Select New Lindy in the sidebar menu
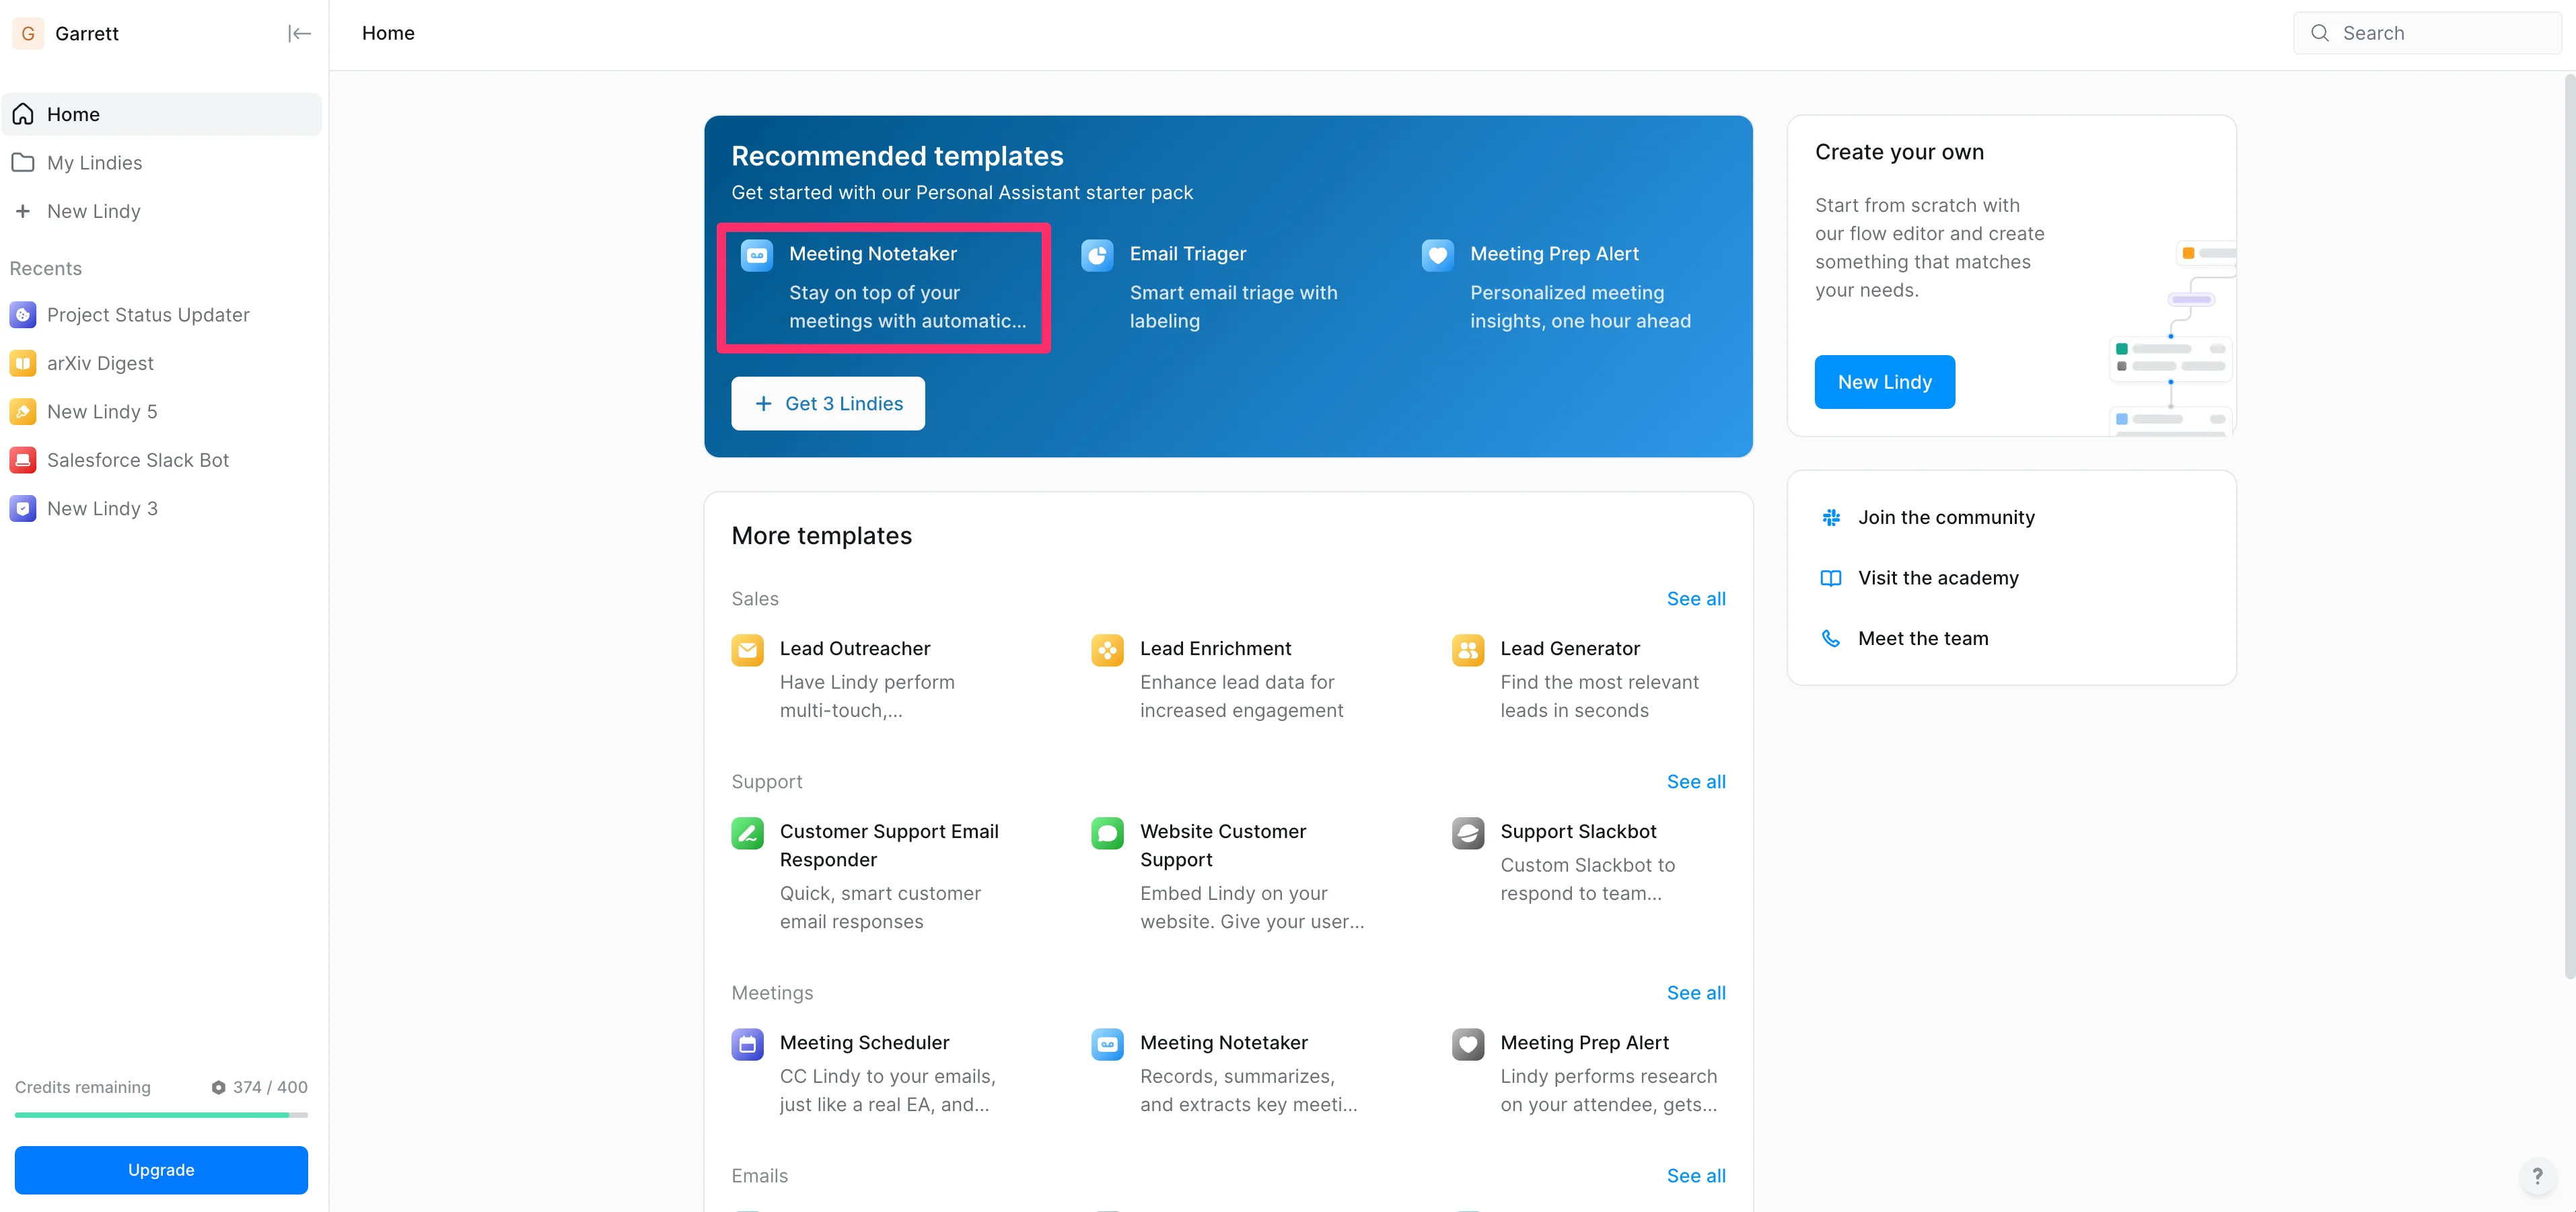Viewport: 2576px width, 1212px height. click(93, 211)
